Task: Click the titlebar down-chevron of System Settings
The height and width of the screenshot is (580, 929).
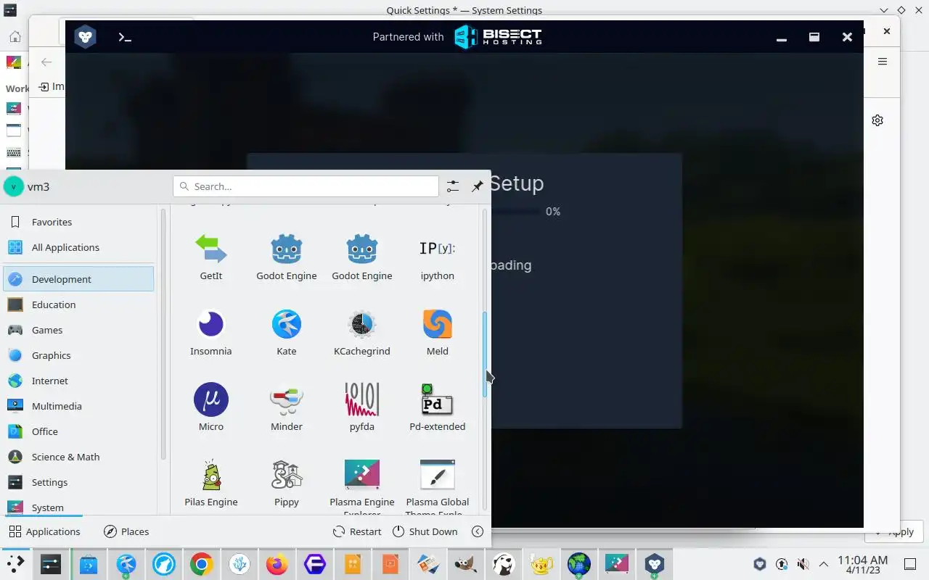Action: (884, 10)
